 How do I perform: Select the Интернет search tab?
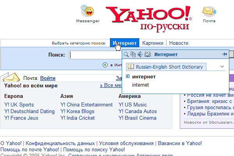click(x=125, y=43)
